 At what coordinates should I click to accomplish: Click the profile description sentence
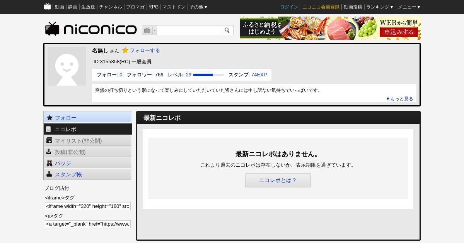(x=208, y=90)
